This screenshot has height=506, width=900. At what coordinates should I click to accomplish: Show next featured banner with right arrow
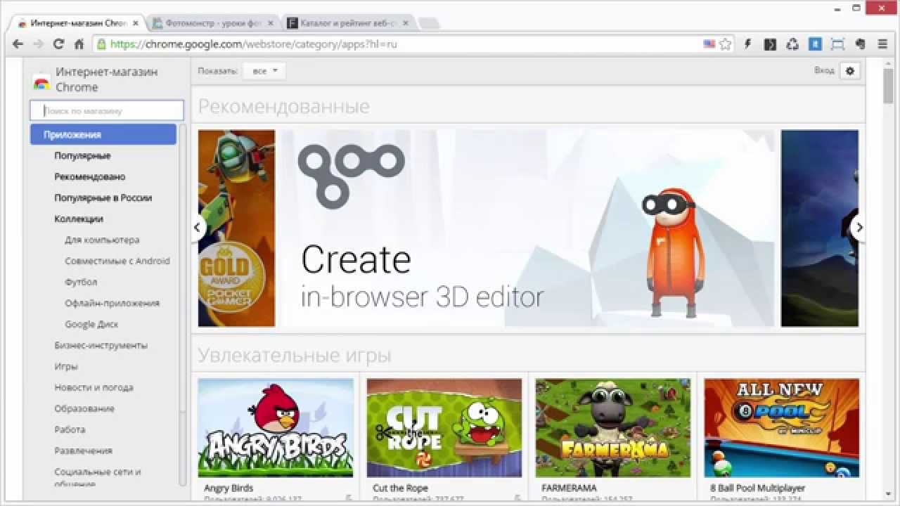click(x=858, y=228)
